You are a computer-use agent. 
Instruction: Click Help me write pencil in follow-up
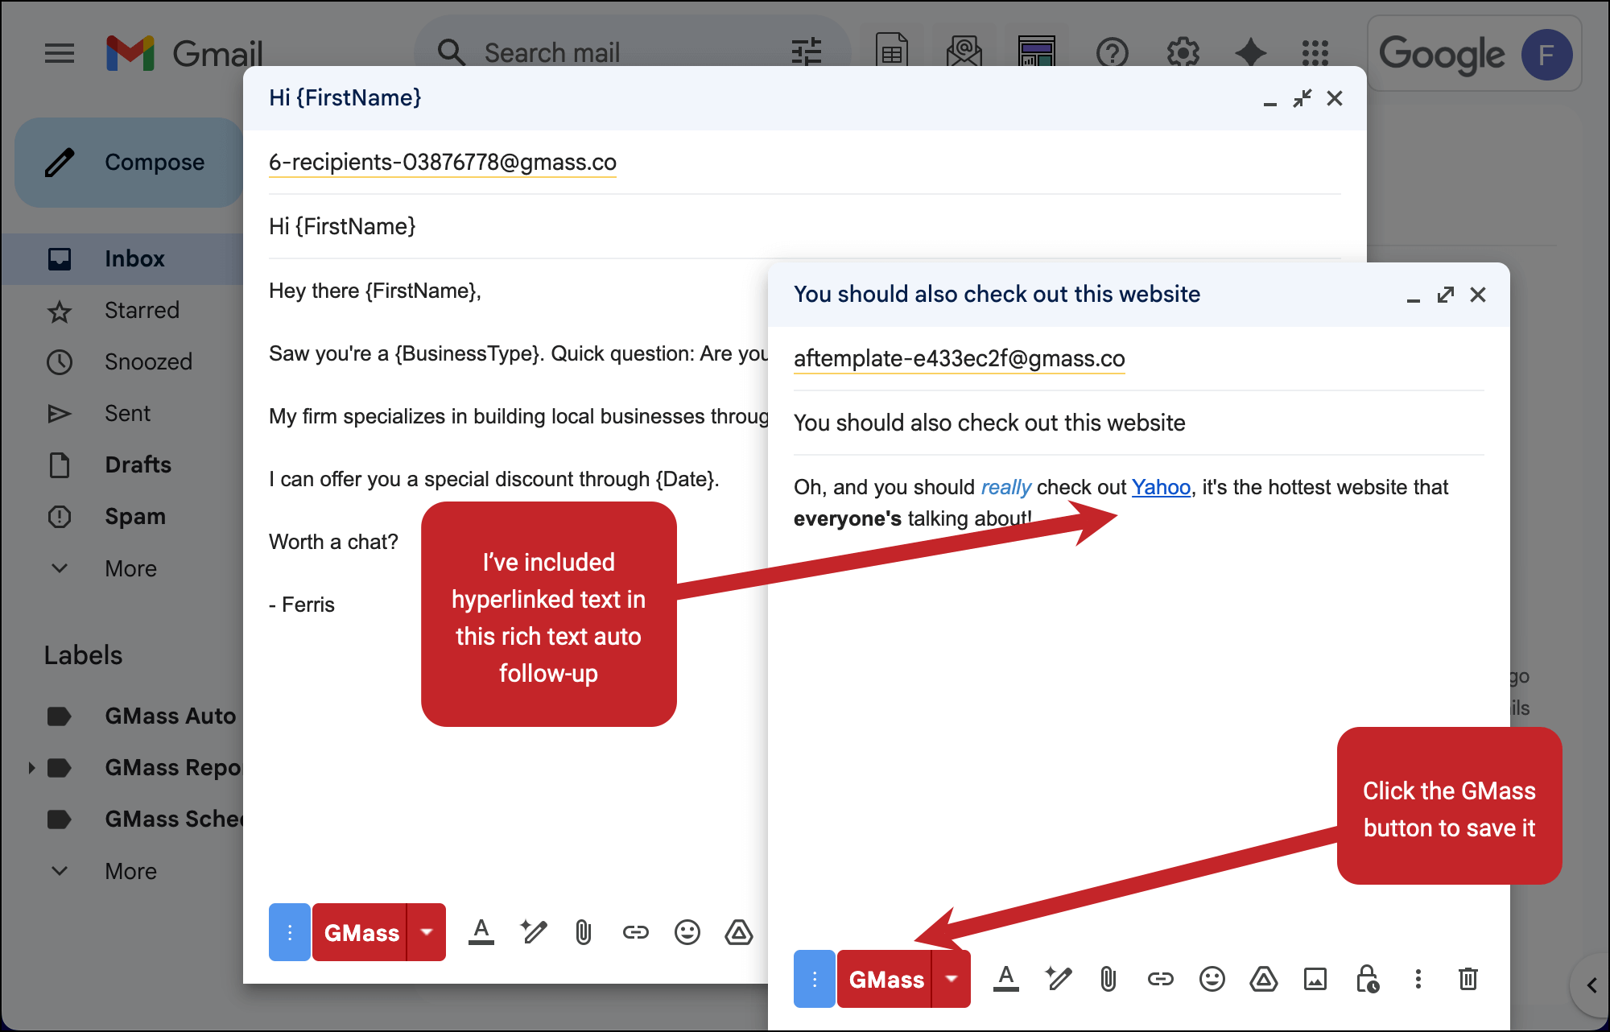1058,979
